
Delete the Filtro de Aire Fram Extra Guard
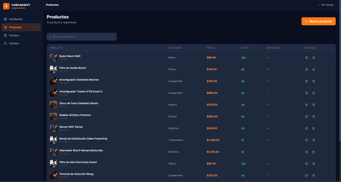coord(313,164)
